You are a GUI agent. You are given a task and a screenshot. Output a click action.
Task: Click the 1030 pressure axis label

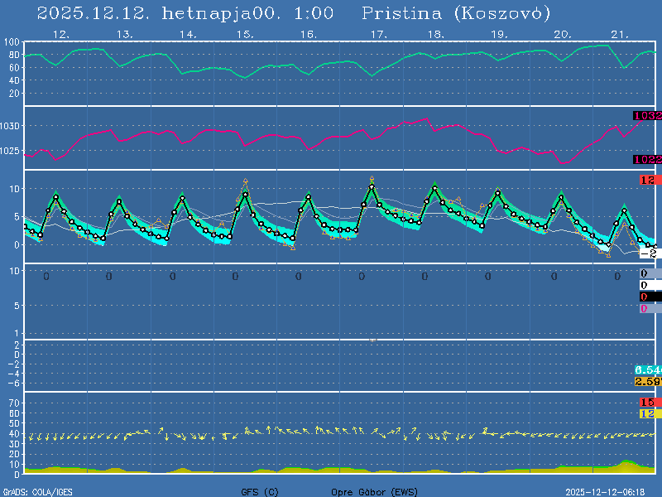[x=12, y=126]
